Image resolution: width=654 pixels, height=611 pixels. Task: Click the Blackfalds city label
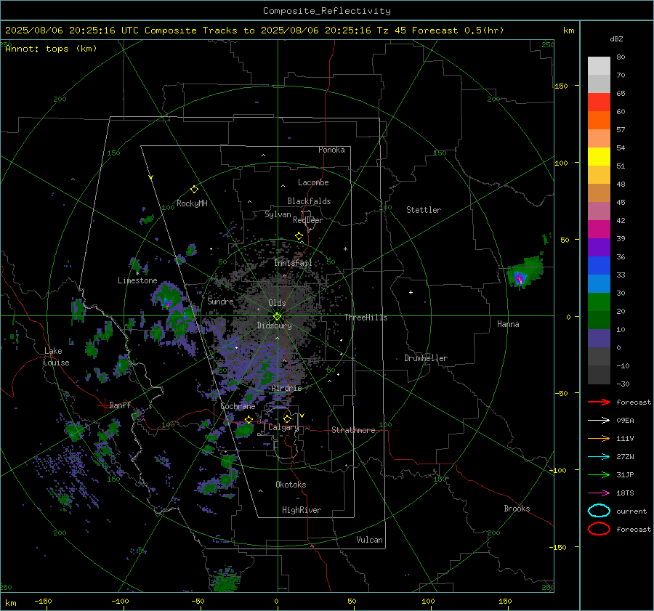pos(309,201)
